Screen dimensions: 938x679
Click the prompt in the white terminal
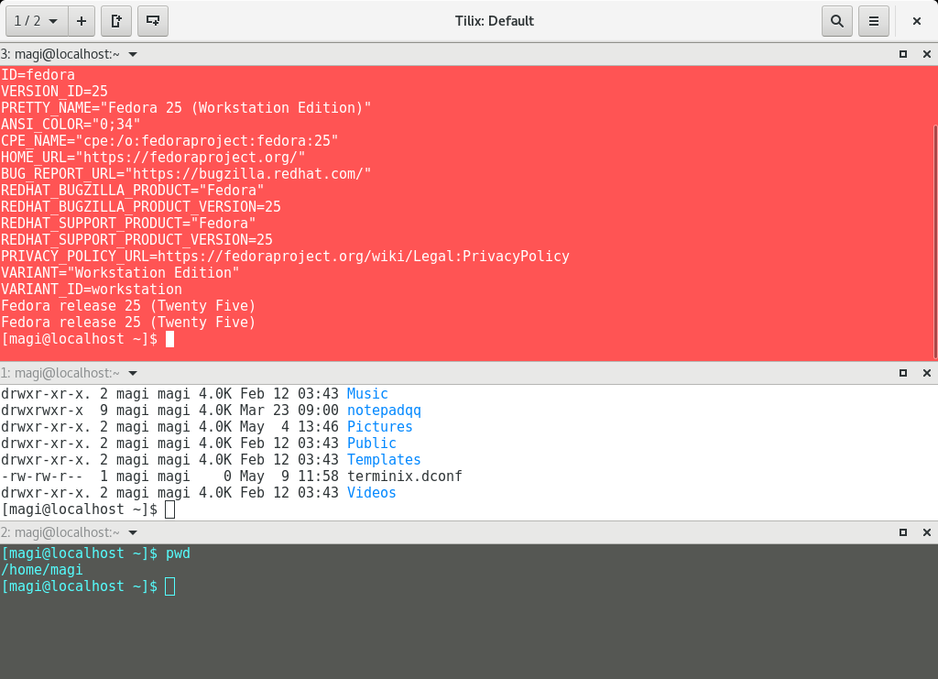click(x=80, y=509)
